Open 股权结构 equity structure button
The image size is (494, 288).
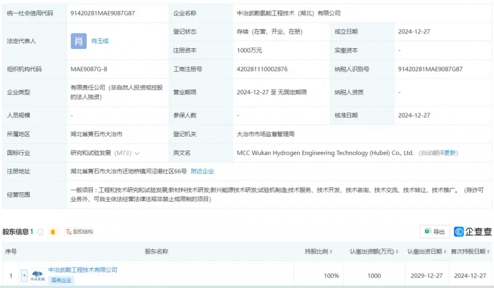pos(80,232)
